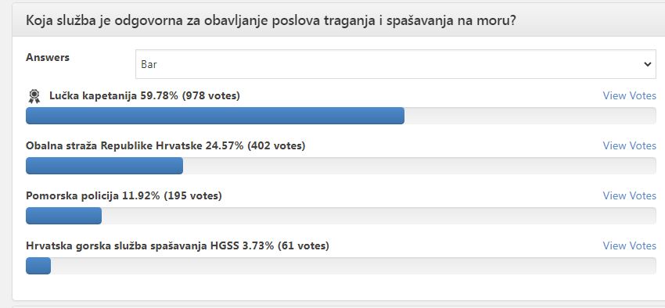Select the Obalna straža 24.57% result label
Screen dimensions: 665x308
tap(165, 145)
